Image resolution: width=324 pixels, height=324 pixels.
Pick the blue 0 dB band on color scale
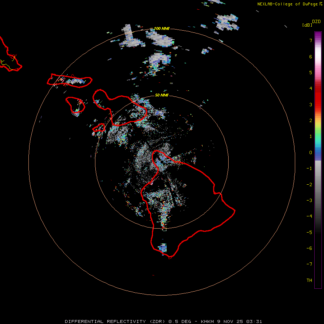[x=318, y=153]
